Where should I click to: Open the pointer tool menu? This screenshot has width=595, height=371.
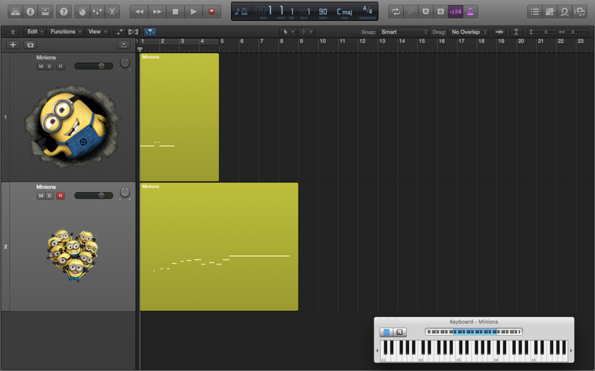click(x=288, y=32)
